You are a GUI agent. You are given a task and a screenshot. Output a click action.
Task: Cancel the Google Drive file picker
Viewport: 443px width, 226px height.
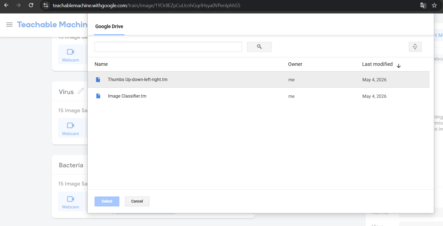click(x=137, y=201)
